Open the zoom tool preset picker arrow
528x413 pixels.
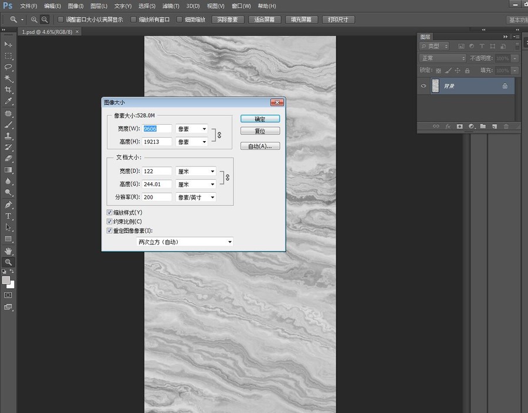point(22,19)
